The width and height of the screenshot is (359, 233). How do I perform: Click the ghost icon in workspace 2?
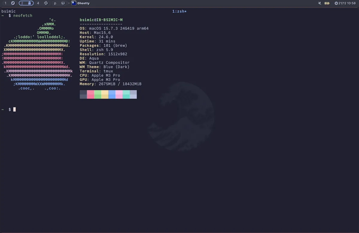[x=29, y=3]
